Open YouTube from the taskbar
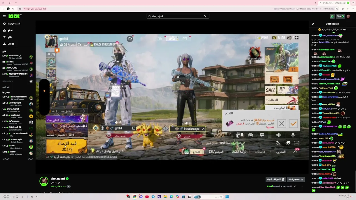 click(147, 197)
